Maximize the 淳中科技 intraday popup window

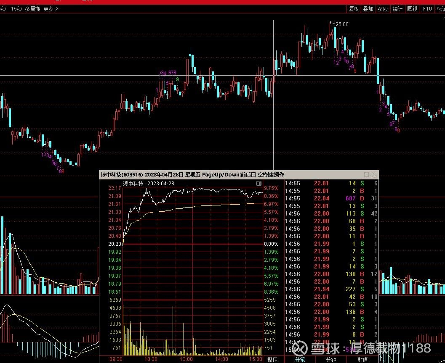coord(366,175)
